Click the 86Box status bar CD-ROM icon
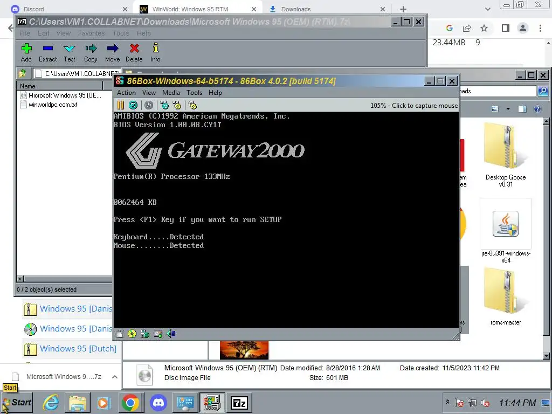Screen dimensions: 552x414 coord(132,334)
